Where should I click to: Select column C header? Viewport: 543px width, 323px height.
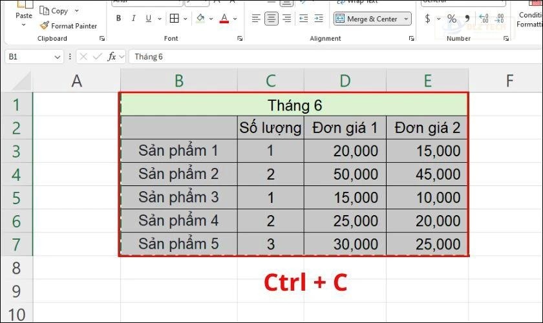point(270,81)
